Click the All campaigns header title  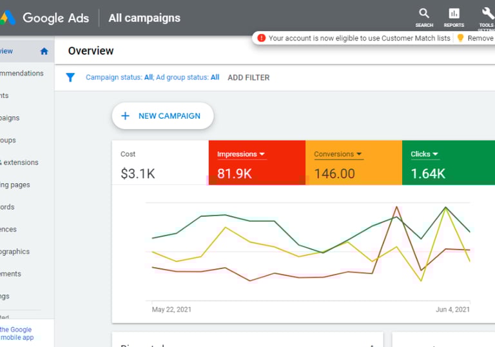point(144,18)
